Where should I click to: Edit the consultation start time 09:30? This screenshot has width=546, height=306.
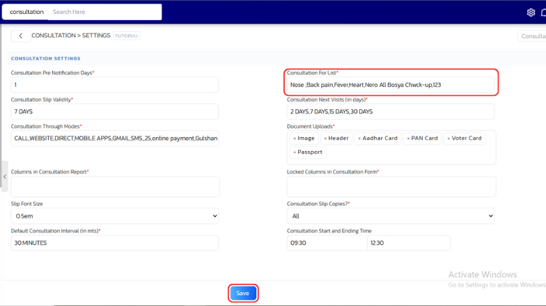[x=325, y=243]
